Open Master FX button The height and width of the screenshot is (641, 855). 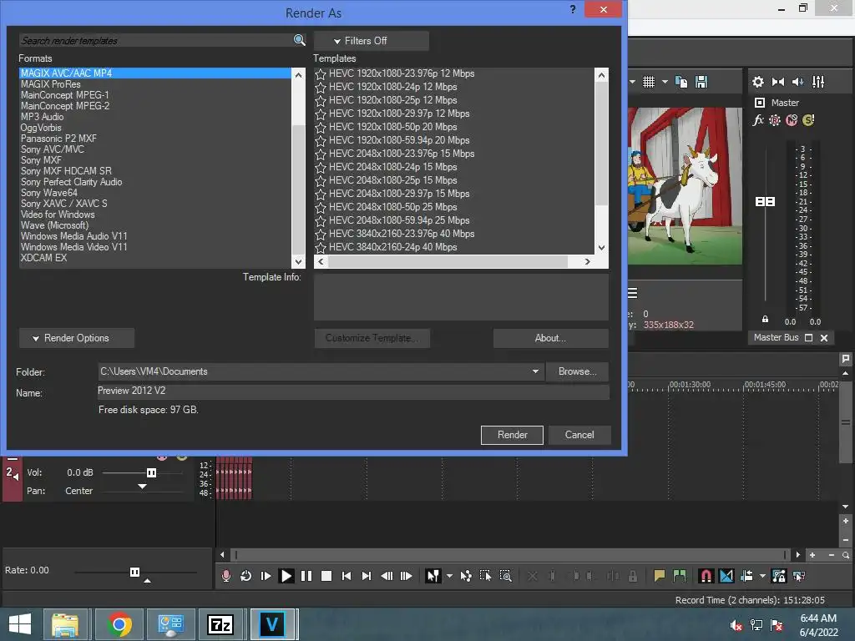(758, 120)
